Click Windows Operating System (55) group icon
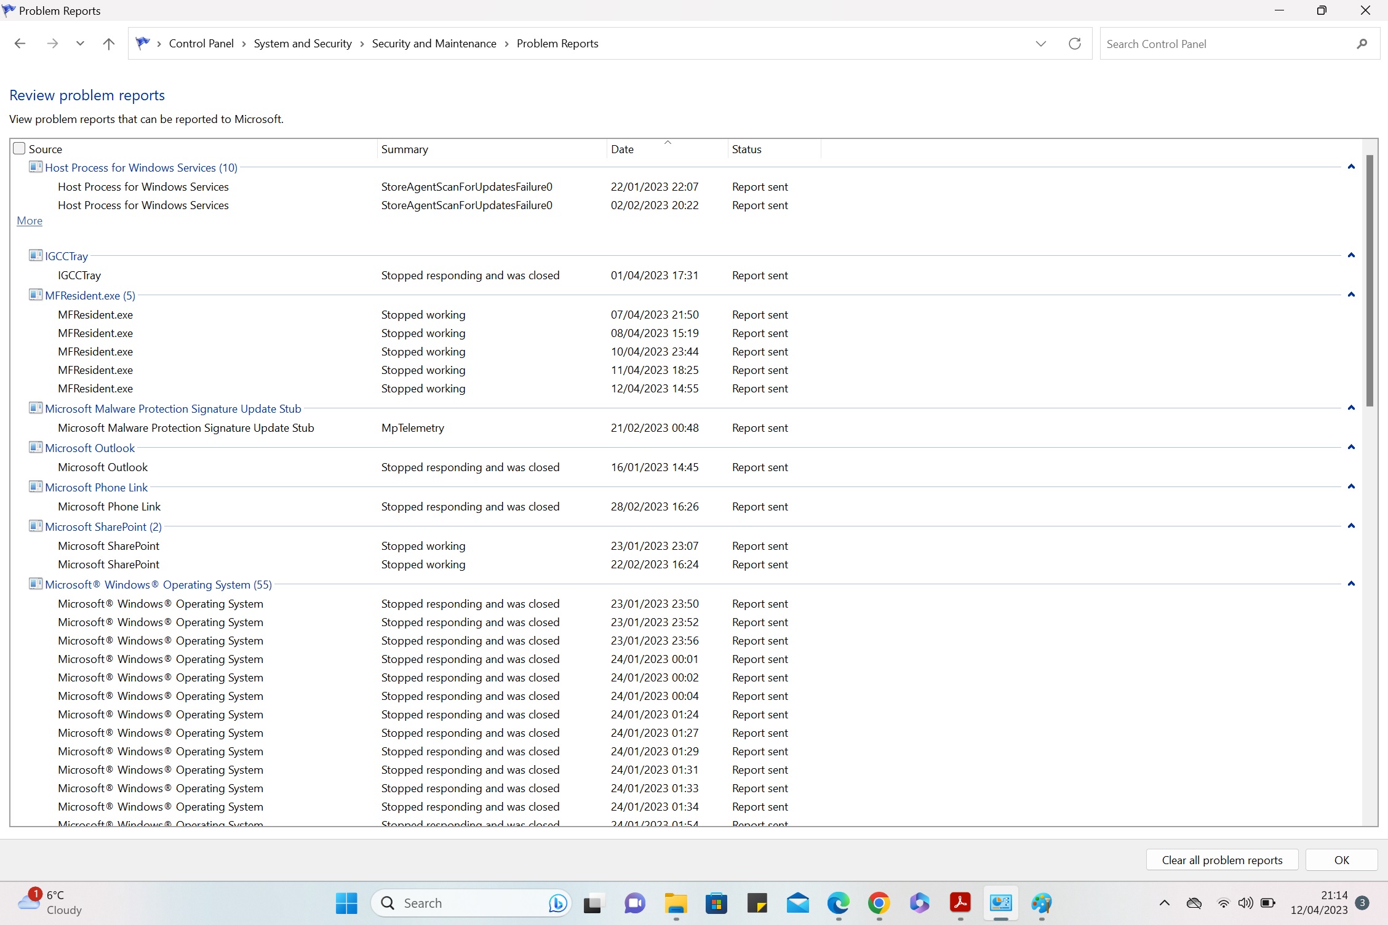The height and width of the screenshot is (925, 1388). (x=36, y=584)
